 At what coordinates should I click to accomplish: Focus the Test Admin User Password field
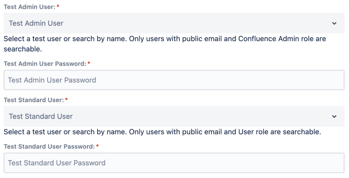(x=174, y=80)
